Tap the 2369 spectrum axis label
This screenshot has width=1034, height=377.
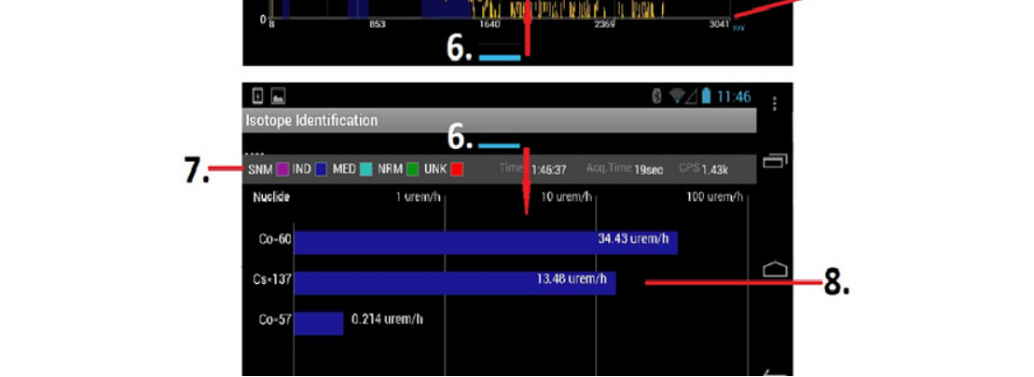coord(604,24)
